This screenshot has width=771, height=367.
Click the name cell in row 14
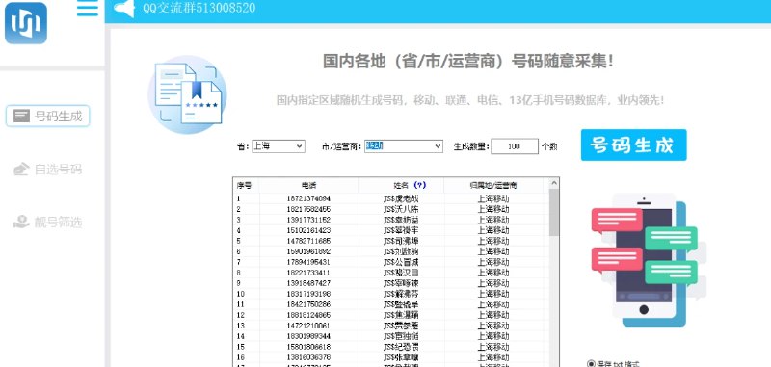coord(401,336)
